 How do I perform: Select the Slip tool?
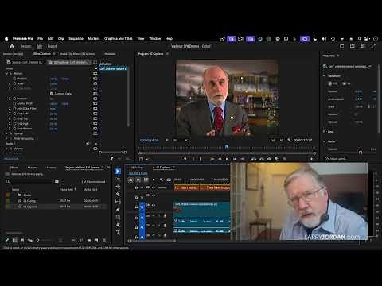118,202
